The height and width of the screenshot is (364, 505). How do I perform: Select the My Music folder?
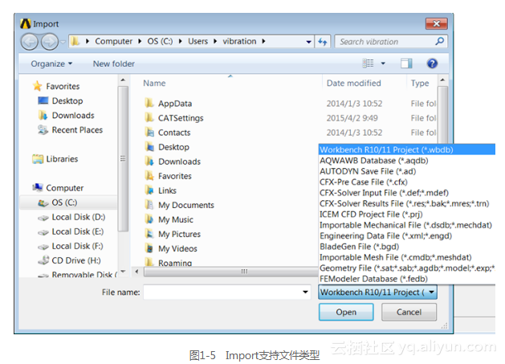[x=176, y=219]
